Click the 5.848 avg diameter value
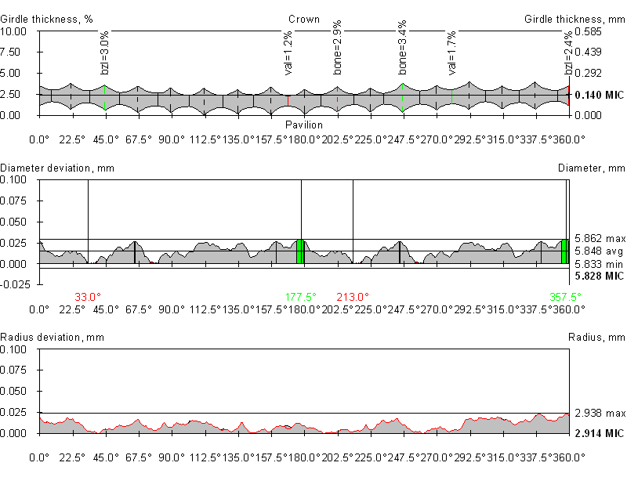The image size is (627, 477). click(599, 251)
